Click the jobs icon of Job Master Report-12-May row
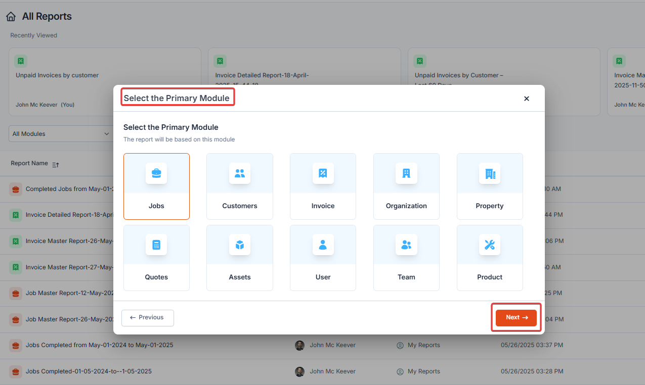 tap(16, 293)
